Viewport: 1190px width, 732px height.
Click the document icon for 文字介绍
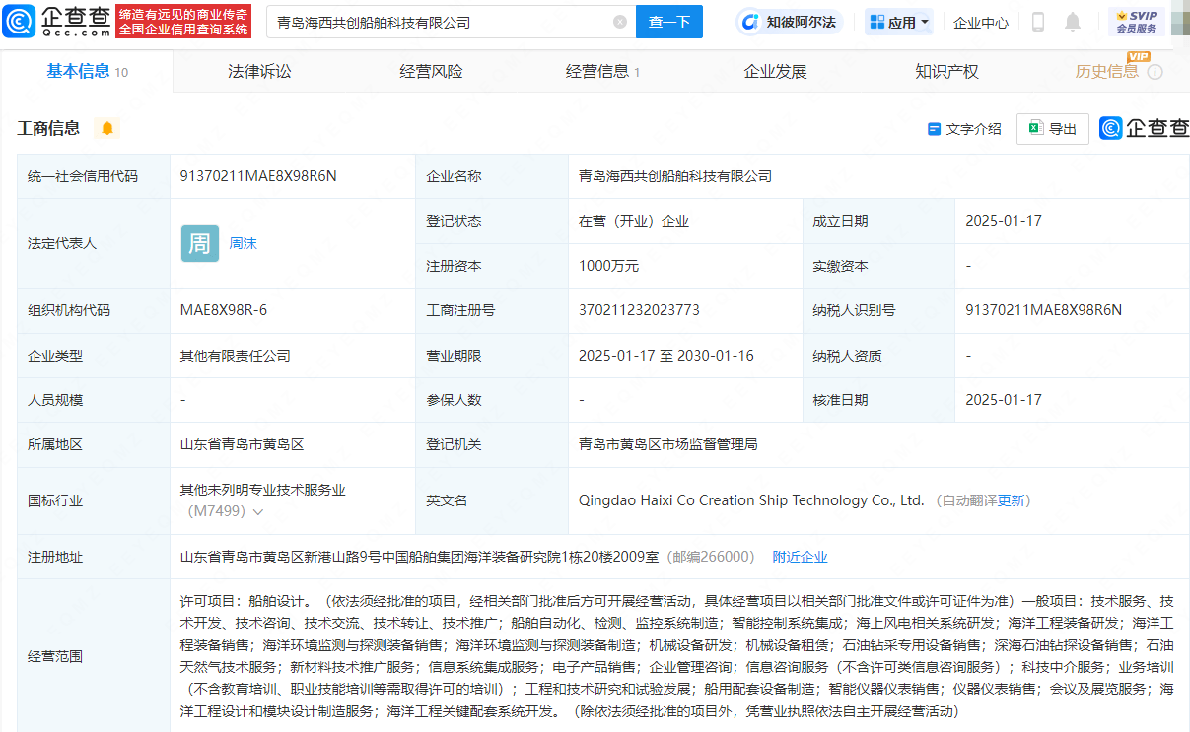tap(933, 128)
